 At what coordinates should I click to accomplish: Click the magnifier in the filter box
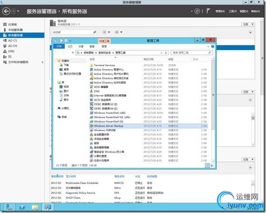coord(95,32)
